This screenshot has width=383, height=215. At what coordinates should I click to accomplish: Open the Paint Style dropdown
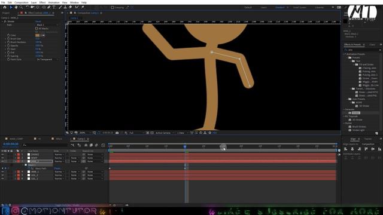click(47, 60)
